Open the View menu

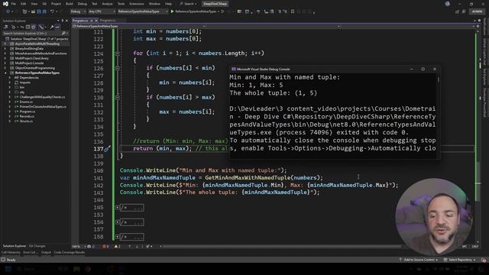(x=34, y=4)
